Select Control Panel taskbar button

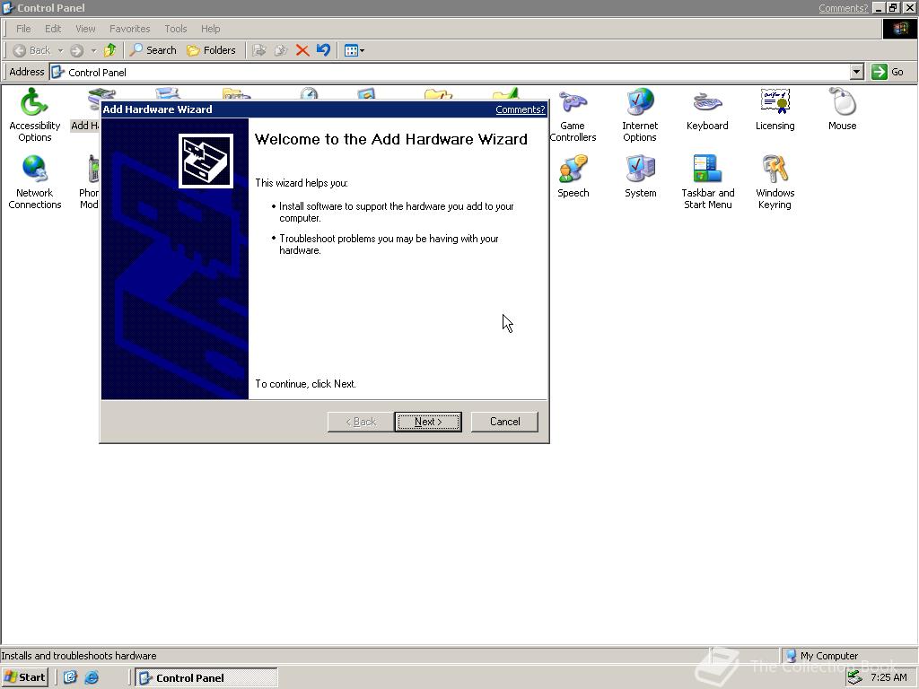click(x=206, y=678)
